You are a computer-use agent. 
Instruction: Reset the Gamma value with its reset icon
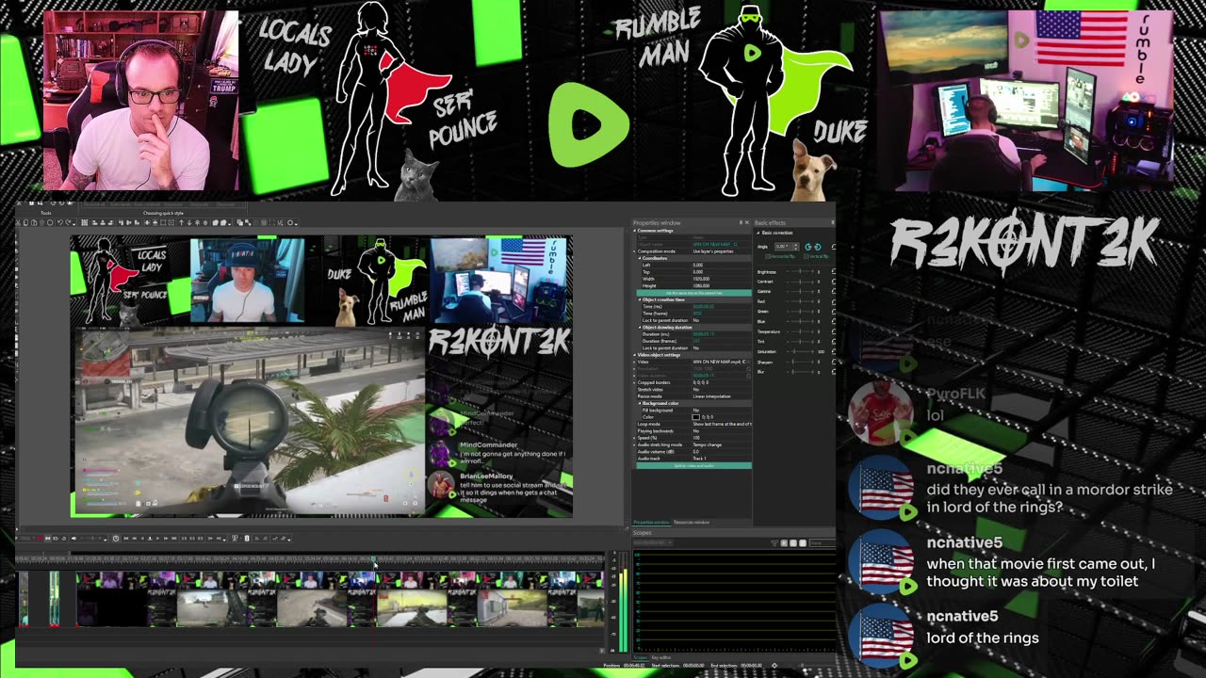(x=834, y=292)
